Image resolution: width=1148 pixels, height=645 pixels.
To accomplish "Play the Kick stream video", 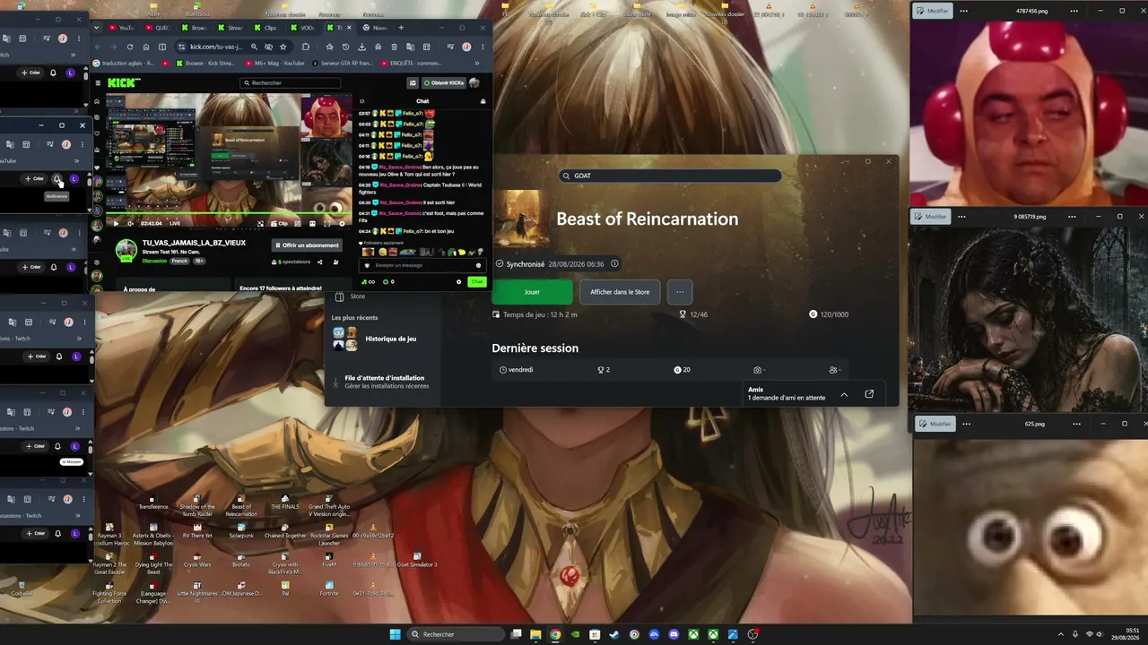I will tap(116, 223).
